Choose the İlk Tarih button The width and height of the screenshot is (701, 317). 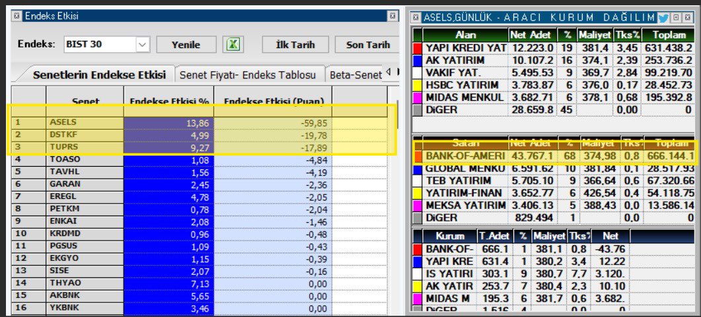coord(295,45)
